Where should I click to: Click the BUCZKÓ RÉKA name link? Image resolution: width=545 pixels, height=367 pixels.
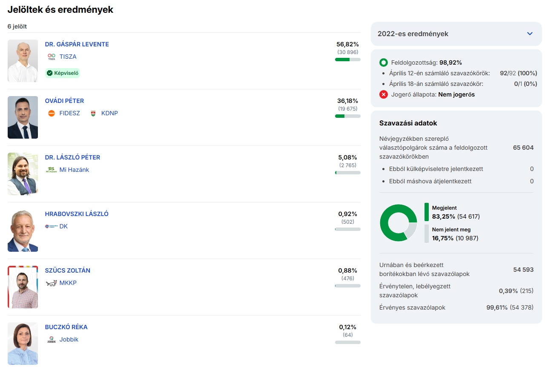(66, 327)
